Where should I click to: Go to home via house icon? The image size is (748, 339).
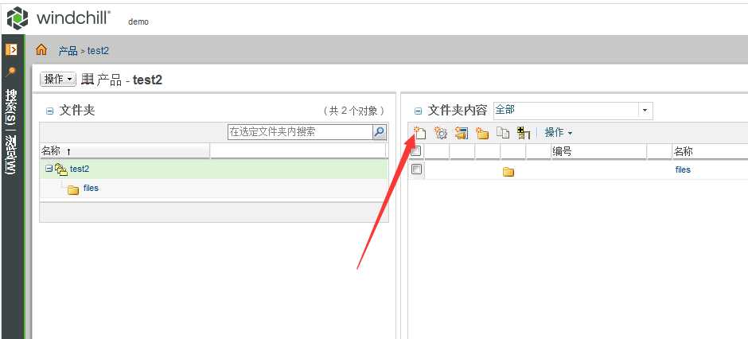42,49
